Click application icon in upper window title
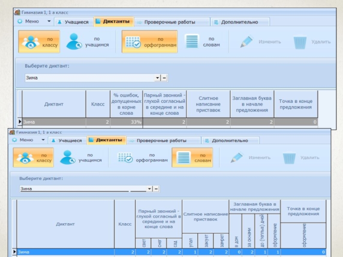 tap(17, 12)
